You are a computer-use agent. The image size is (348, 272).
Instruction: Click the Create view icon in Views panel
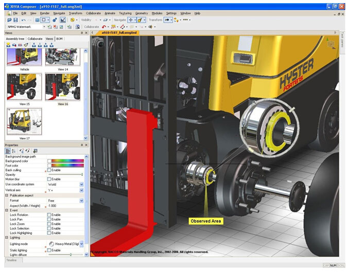[8, 45]
